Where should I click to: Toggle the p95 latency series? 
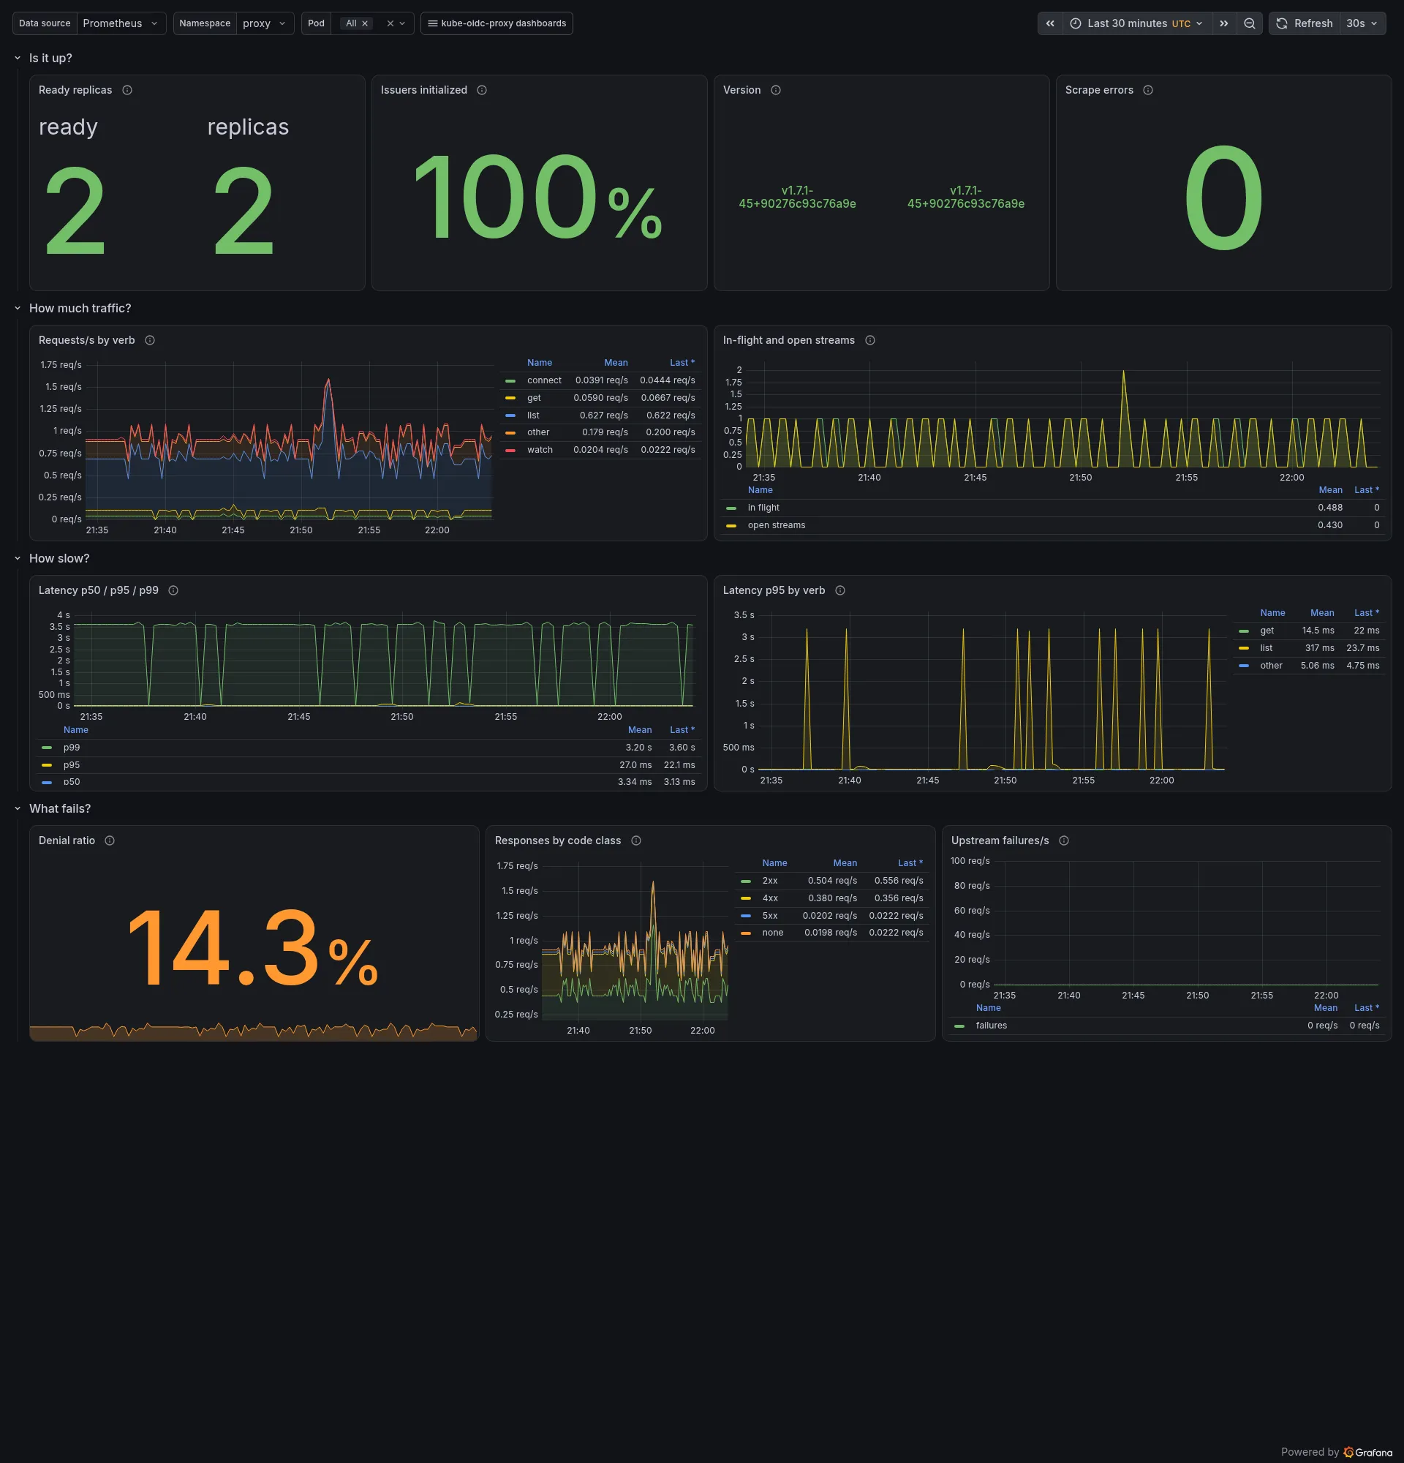tap(72, 765)
